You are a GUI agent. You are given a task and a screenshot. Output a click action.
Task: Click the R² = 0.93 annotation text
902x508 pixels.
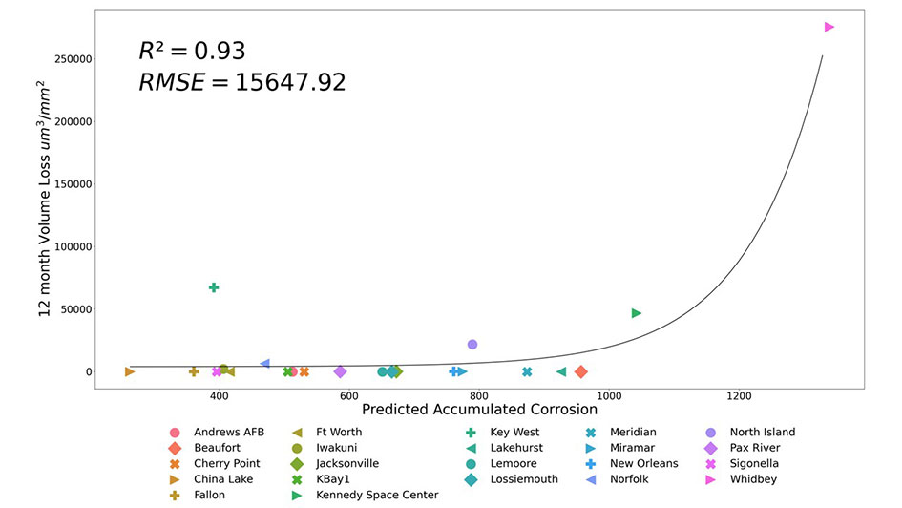point(192,51)
